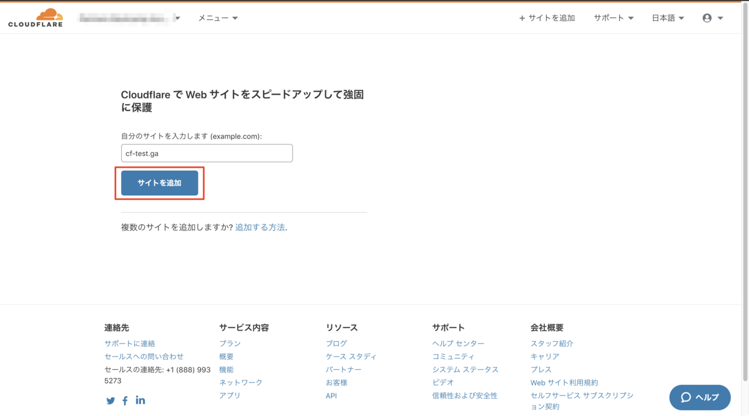The height and width of the screenshot is (416, 749).
Task: Open セルフサービス サブスクリプション契約 link
Action: (582, 401)
